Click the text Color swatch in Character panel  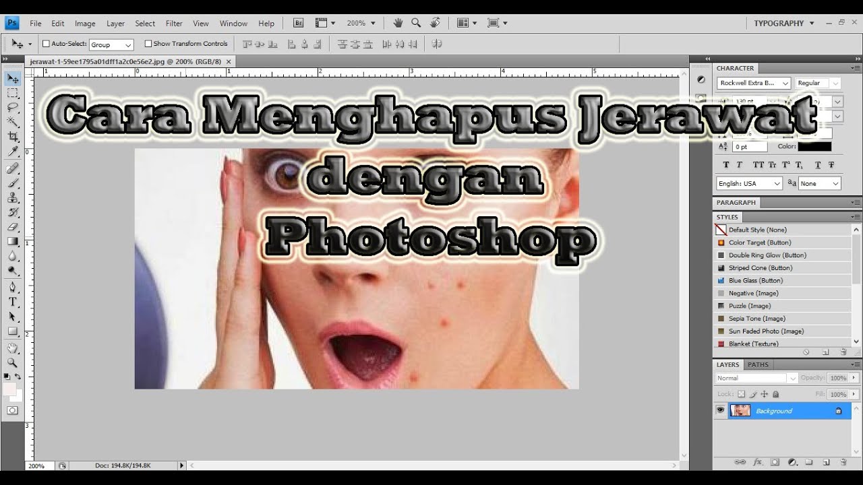point(814,146)
